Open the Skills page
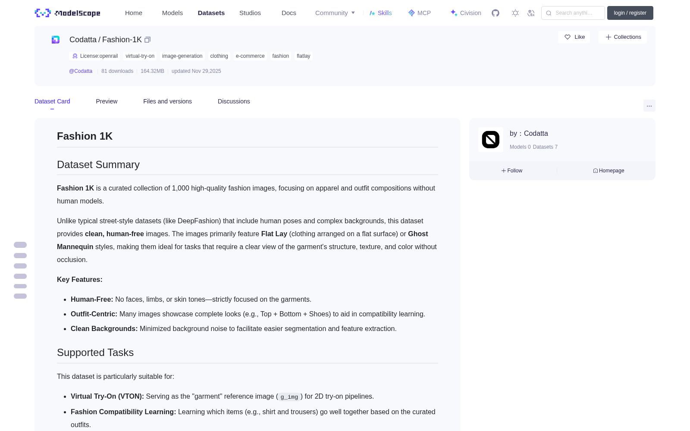Image resolution: width=690 pixels, height=431 pixels. [x=380, y=13]
